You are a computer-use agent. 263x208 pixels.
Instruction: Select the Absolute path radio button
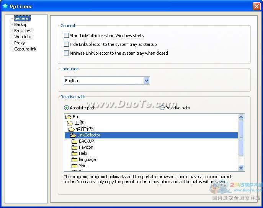pos(67,108)
